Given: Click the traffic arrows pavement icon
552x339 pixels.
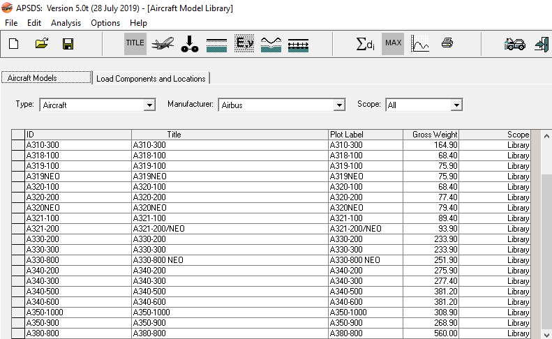Looking at the screenshot, I should 298,45.
